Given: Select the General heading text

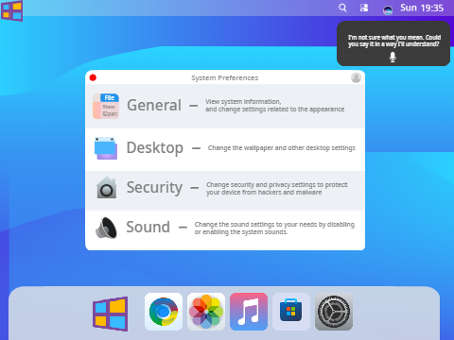Looking at the screenshot, I should tap(154, 105).
